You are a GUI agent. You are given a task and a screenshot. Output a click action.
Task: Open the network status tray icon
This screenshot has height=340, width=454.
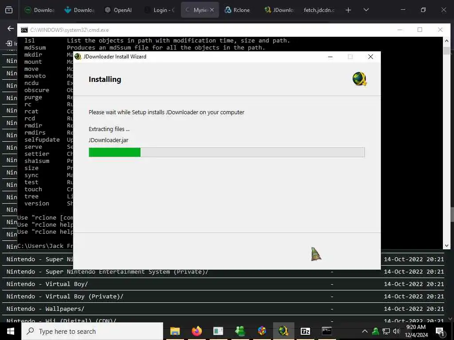[386, 331]
